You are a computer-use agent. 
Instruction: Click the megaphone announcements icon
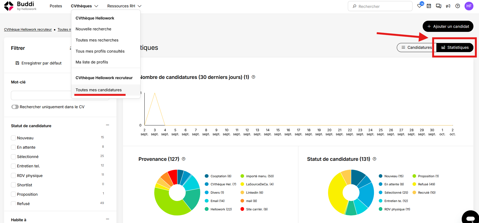448,6
